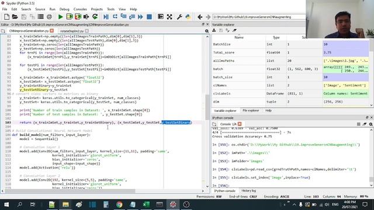Viewport: 374px width, 210px height.
Task: Step return debug icon
Action: click(132, 17)
